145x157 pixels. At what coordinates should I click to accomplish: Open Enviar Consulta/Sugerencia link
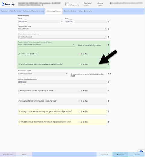click(72, 4)
